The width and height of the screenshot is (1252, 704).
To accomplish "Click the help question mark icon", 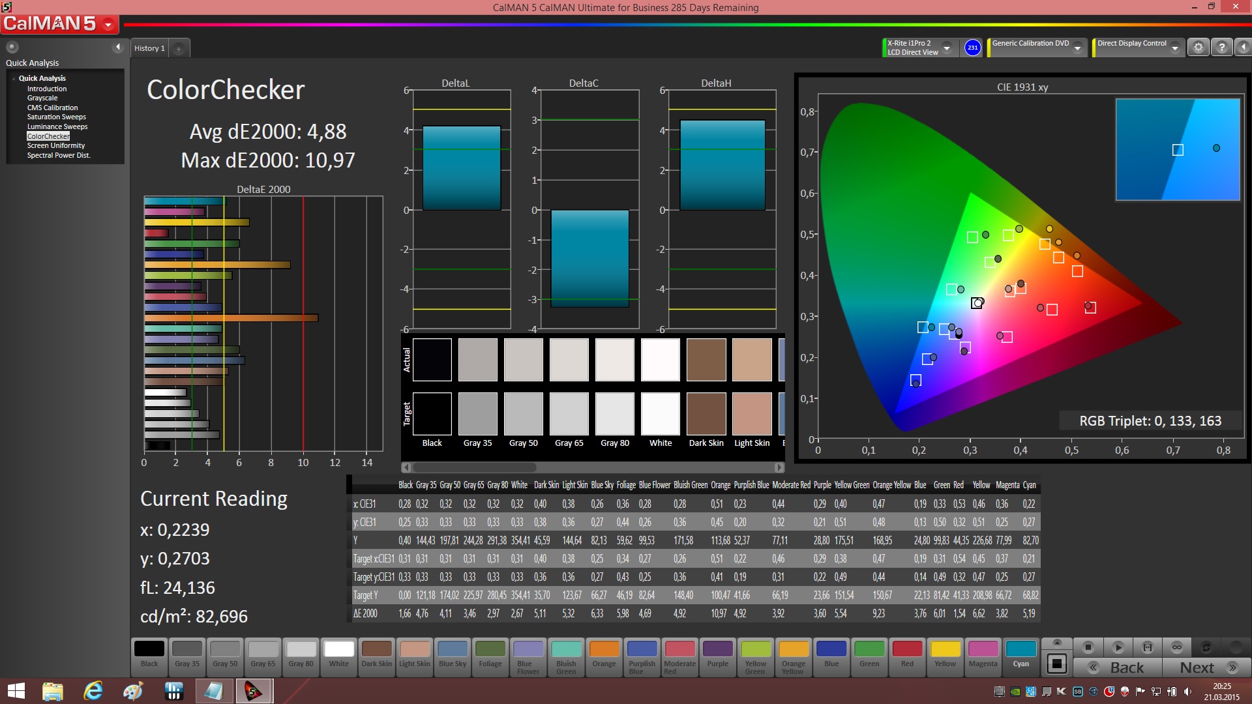I will 1221,48.
